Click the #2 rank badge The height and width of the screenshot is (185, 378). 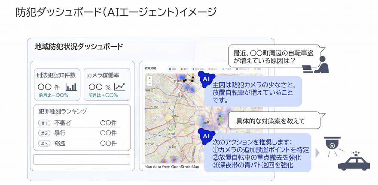pyautogui.click(x=44, y=133)
